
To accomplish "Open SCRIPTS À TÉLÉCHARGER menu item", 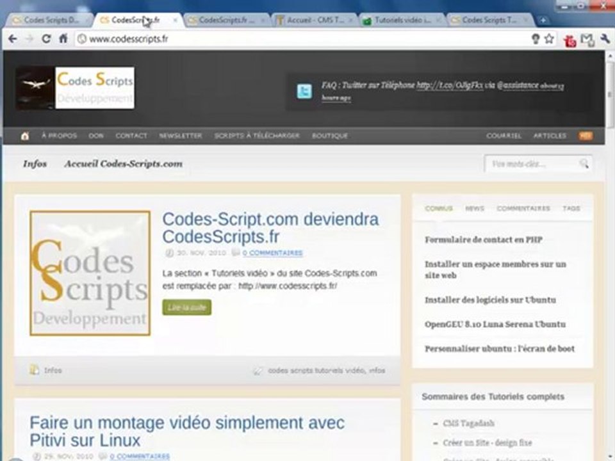I will coord(257,136).
